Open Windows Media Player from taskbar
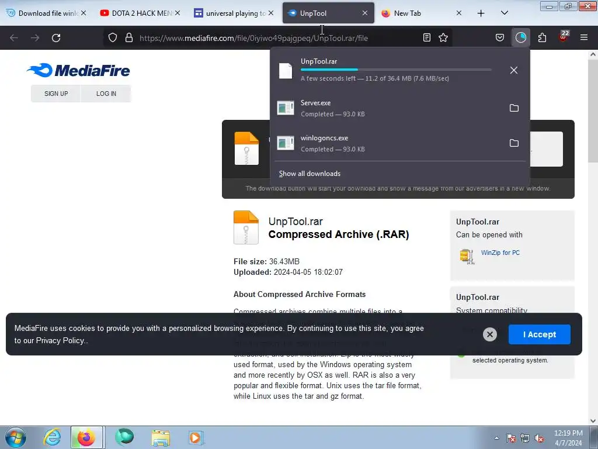 point(196,437)
